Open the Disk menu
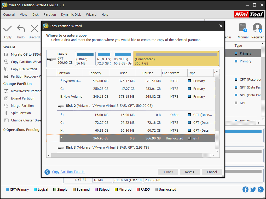Screen dimensions: 266x199 pos(36,15)
